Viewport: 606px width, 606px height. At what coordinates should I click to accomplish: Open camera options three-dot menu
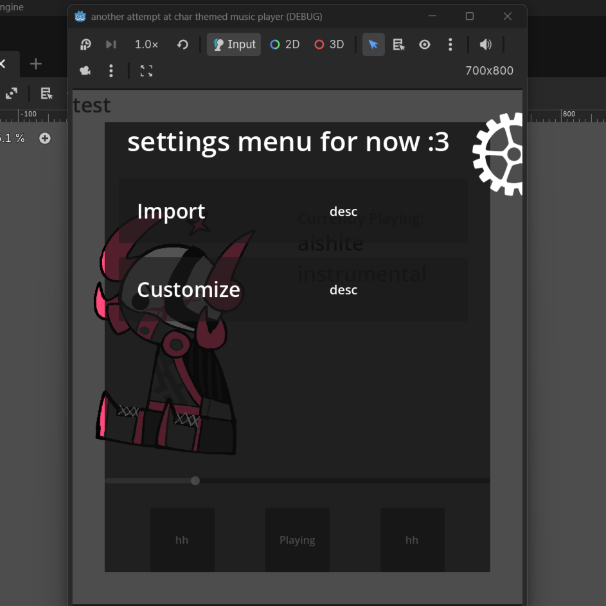tap(111, 71)
